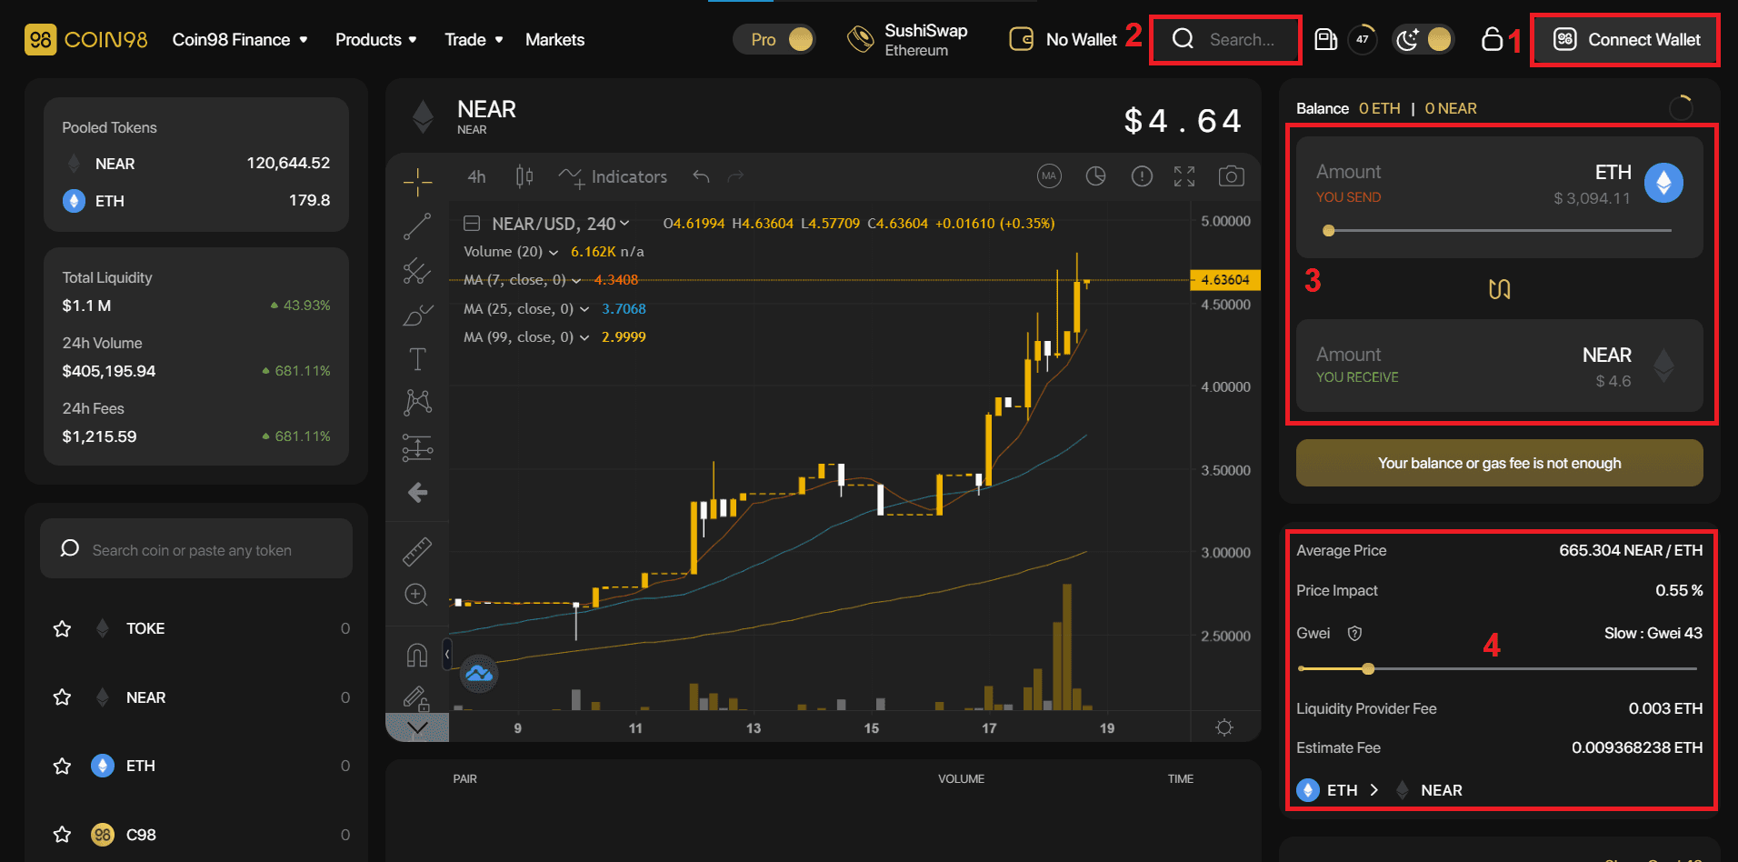Change the 4h chart interval
Image resolution: width=1738 pixels, height=862 pixels.
(476, 176)
